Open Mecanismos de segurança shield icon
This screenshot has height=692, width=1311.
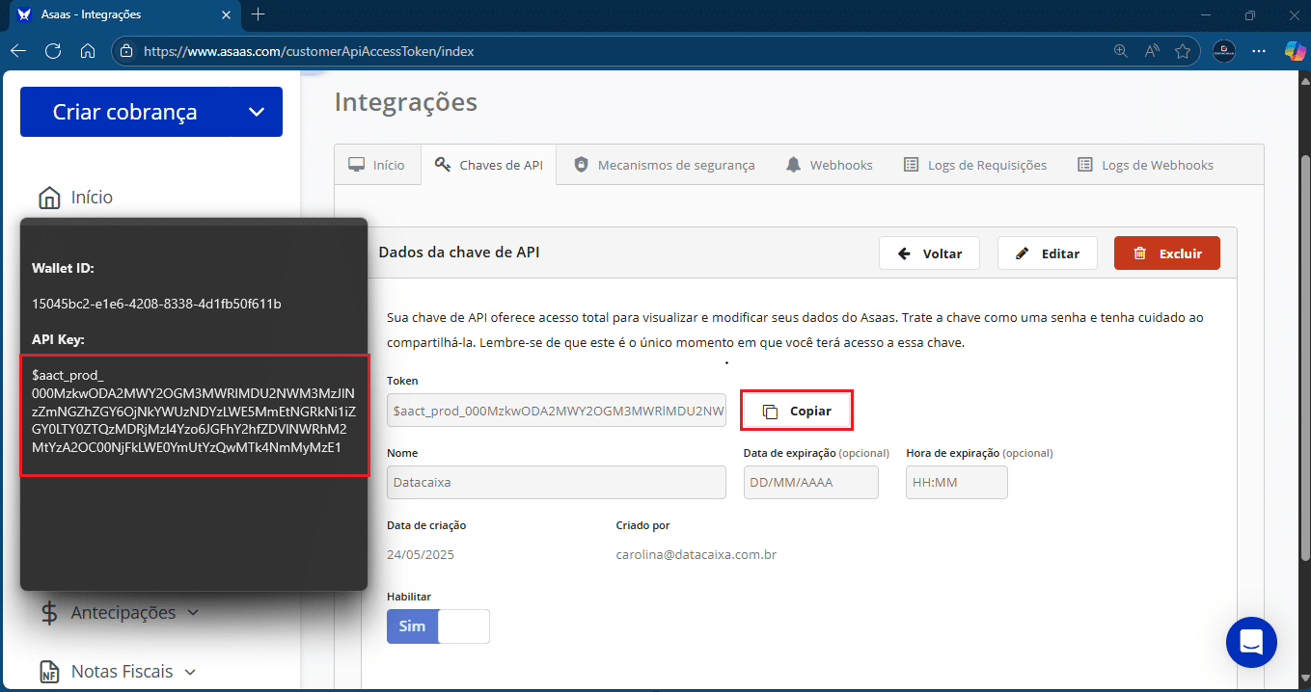581,164
